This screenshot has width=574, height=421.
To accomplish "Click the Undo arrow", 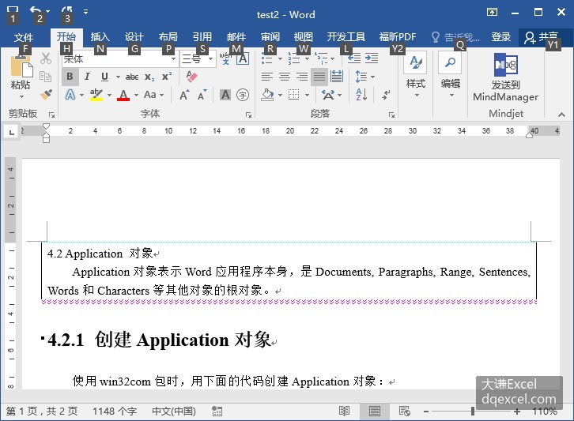I will (x=36, y=12).
